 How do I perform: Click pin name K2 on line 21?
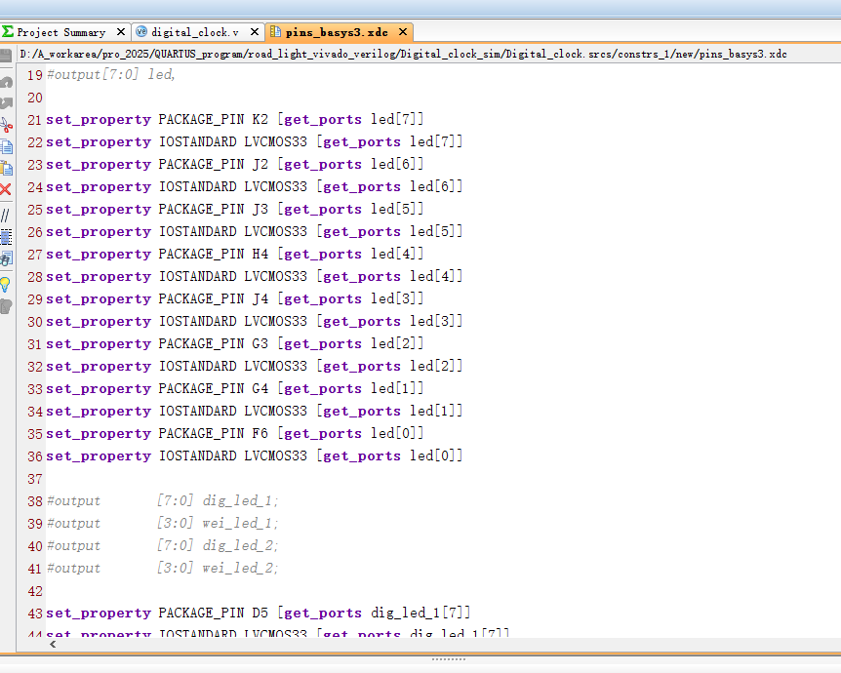click(260, 119)
